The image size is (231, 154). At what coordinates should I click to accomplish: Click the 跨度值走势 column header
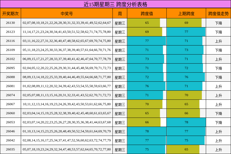218,13
